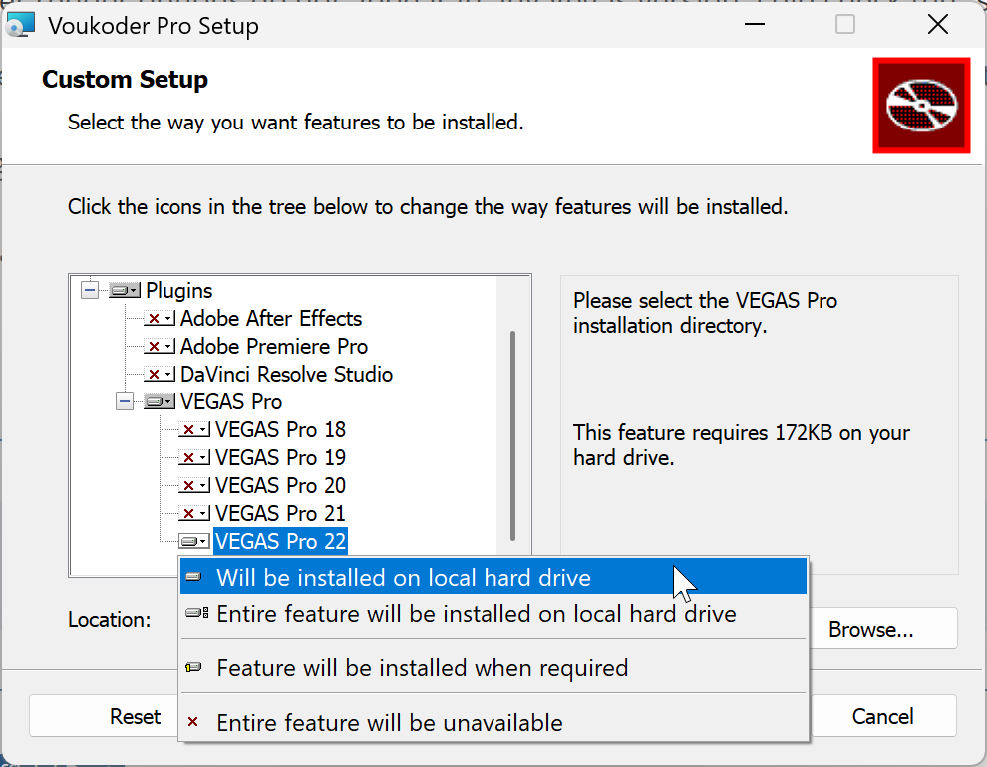Choose "Will be installed on local hard drive"
Screen dimensions: 987x767
(403, 578)
